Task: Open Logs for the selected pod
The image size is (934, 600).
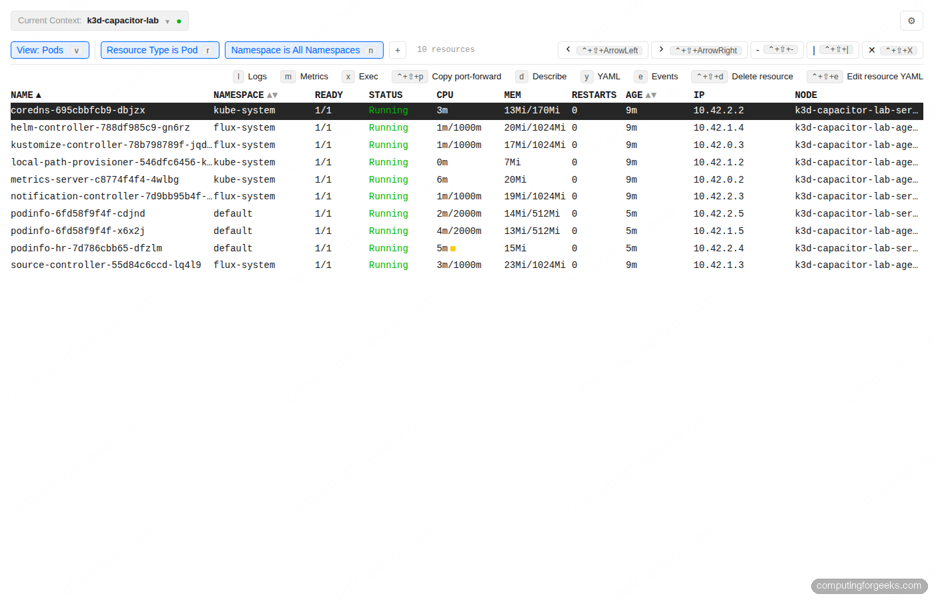Action: tap(250, 77)
